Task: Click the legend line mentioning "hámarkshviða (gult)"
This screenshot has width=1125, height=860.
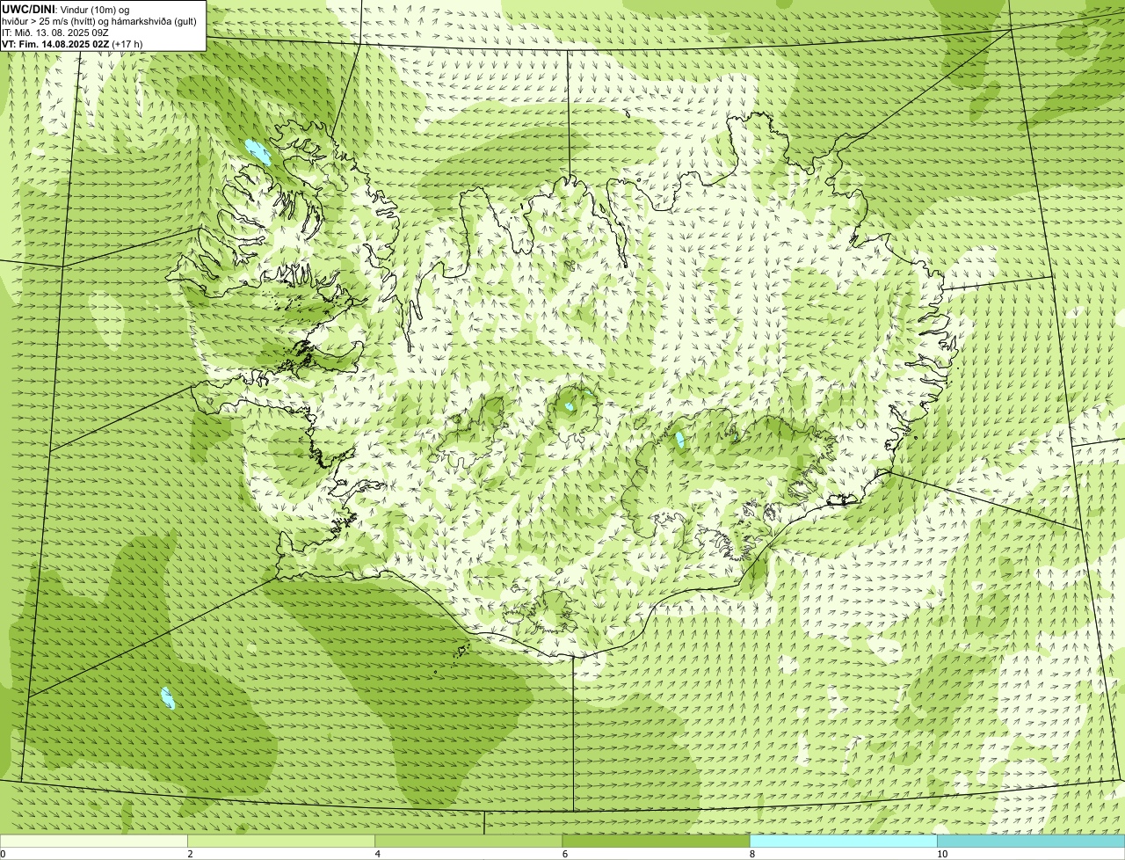Action: tap(98, 21)
